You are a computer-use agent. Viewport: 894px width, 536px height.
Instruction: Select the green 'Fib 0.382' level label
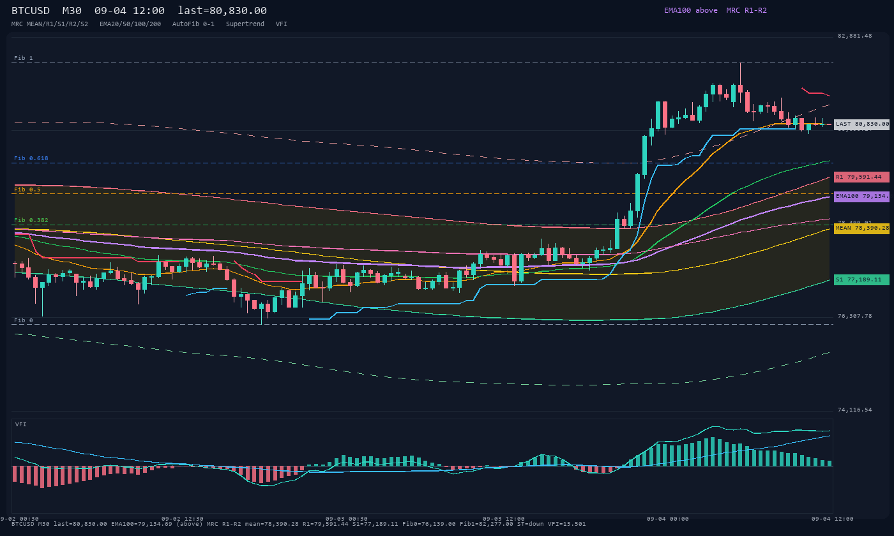pyautogui.click(x=31, y=220)
